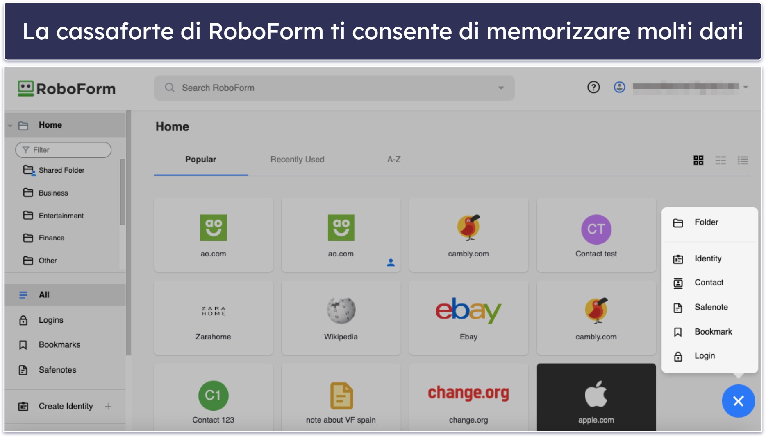The height and width of the screenshot is (436, 766).
Task: Choose Login in the create menu
Action: (x=709, y=356)
